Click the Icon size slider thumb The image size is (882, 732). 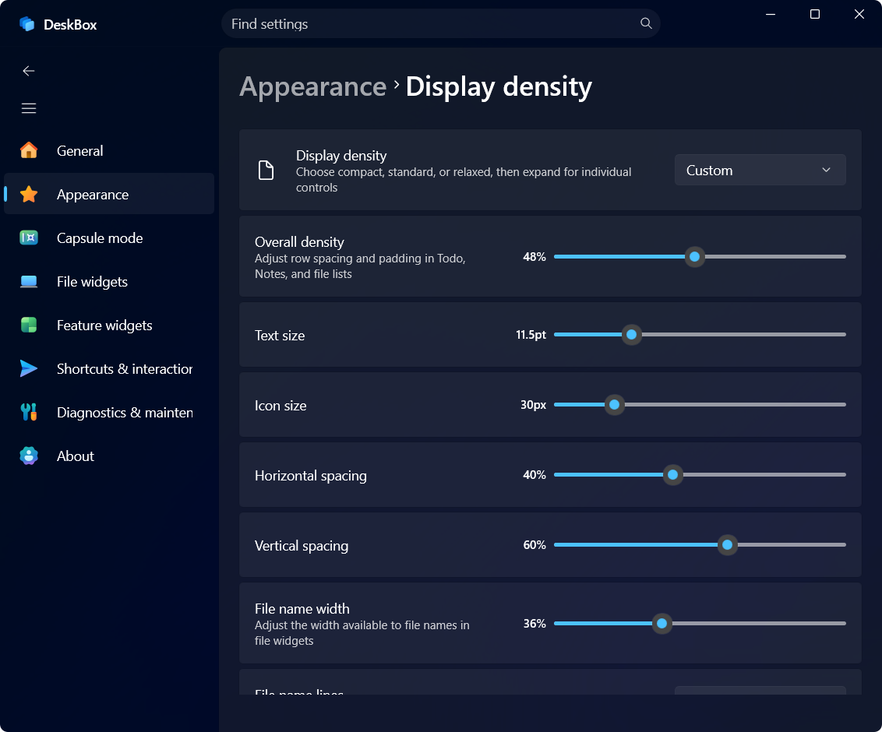(614, 404)
